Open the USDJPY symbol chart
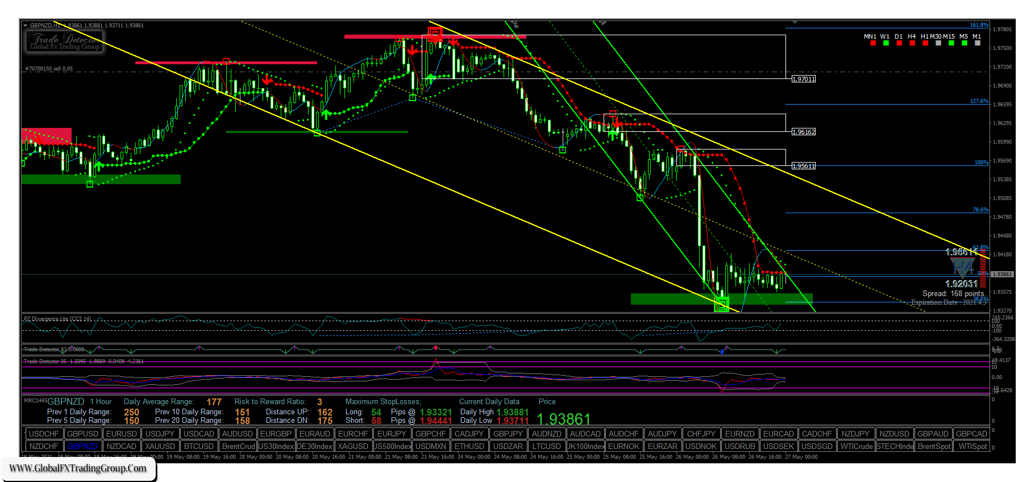The width and height of the screenshot is (1035, 482). [x=160, y=434]
